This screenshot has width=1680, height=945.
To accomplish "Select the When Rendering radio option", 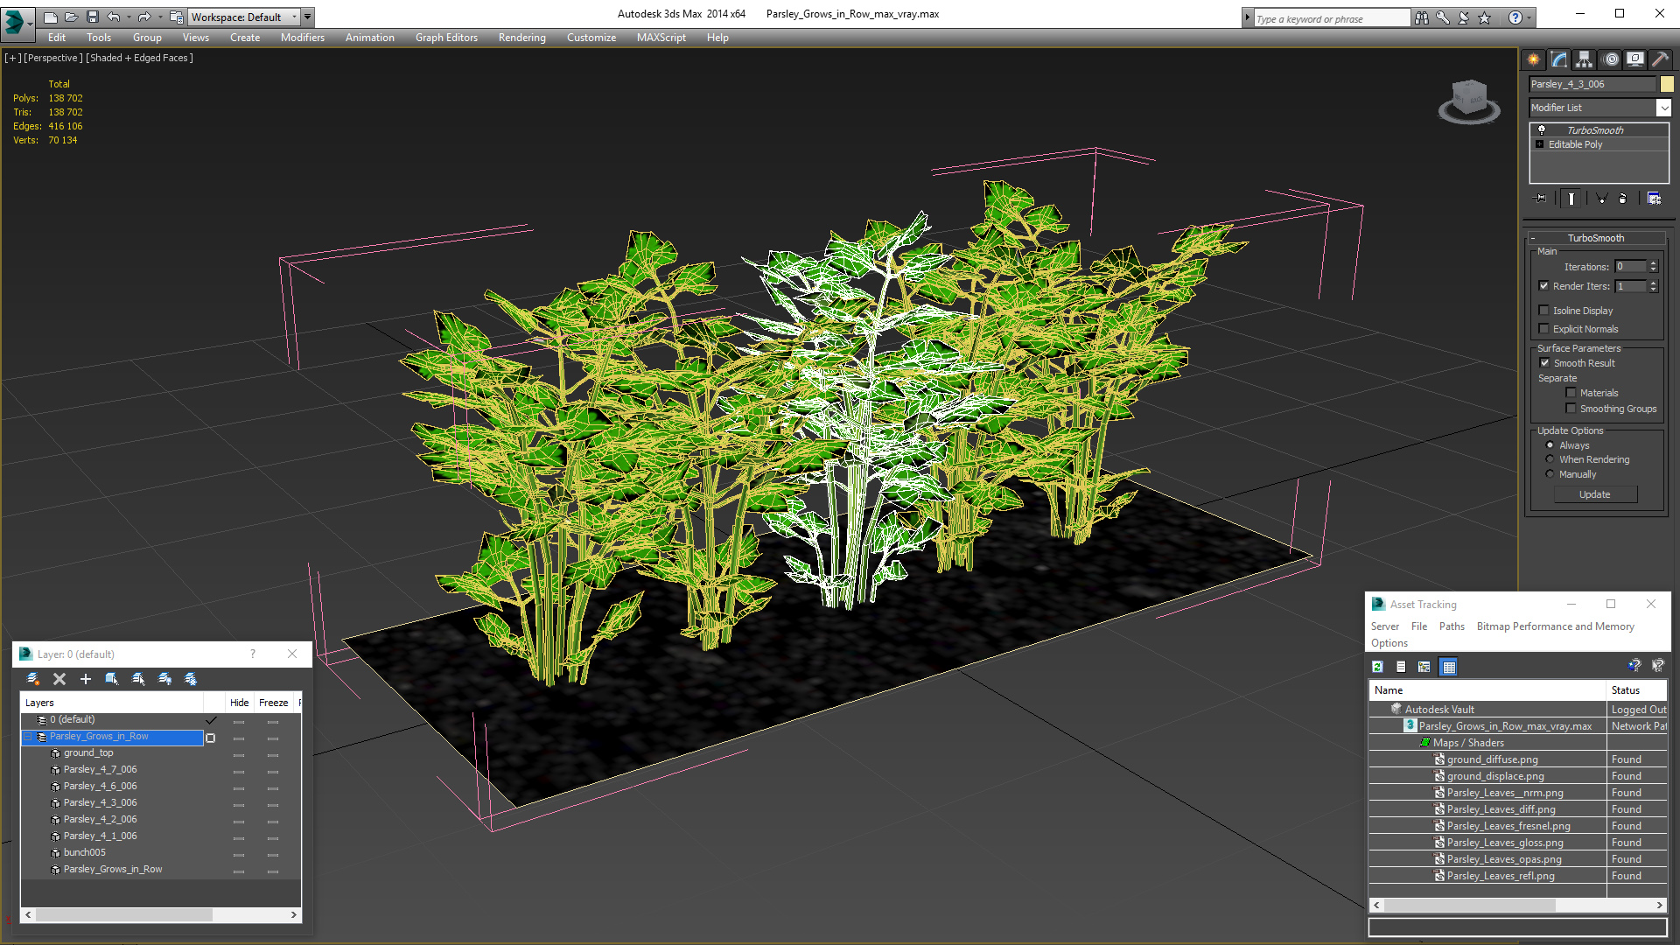I will click(x=1550, y=459).
